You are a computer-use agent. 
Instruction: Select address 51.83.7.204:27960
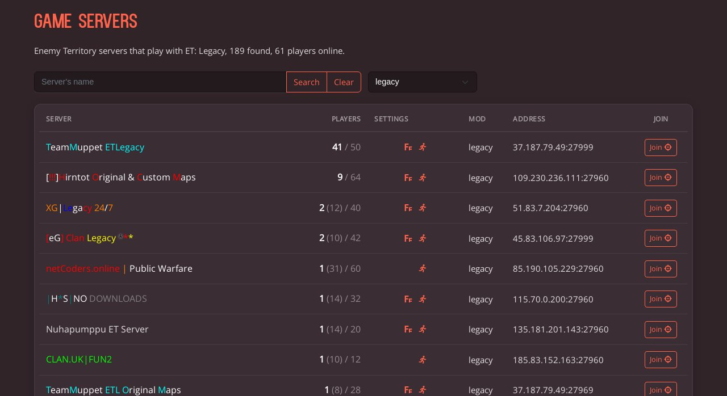550,208
